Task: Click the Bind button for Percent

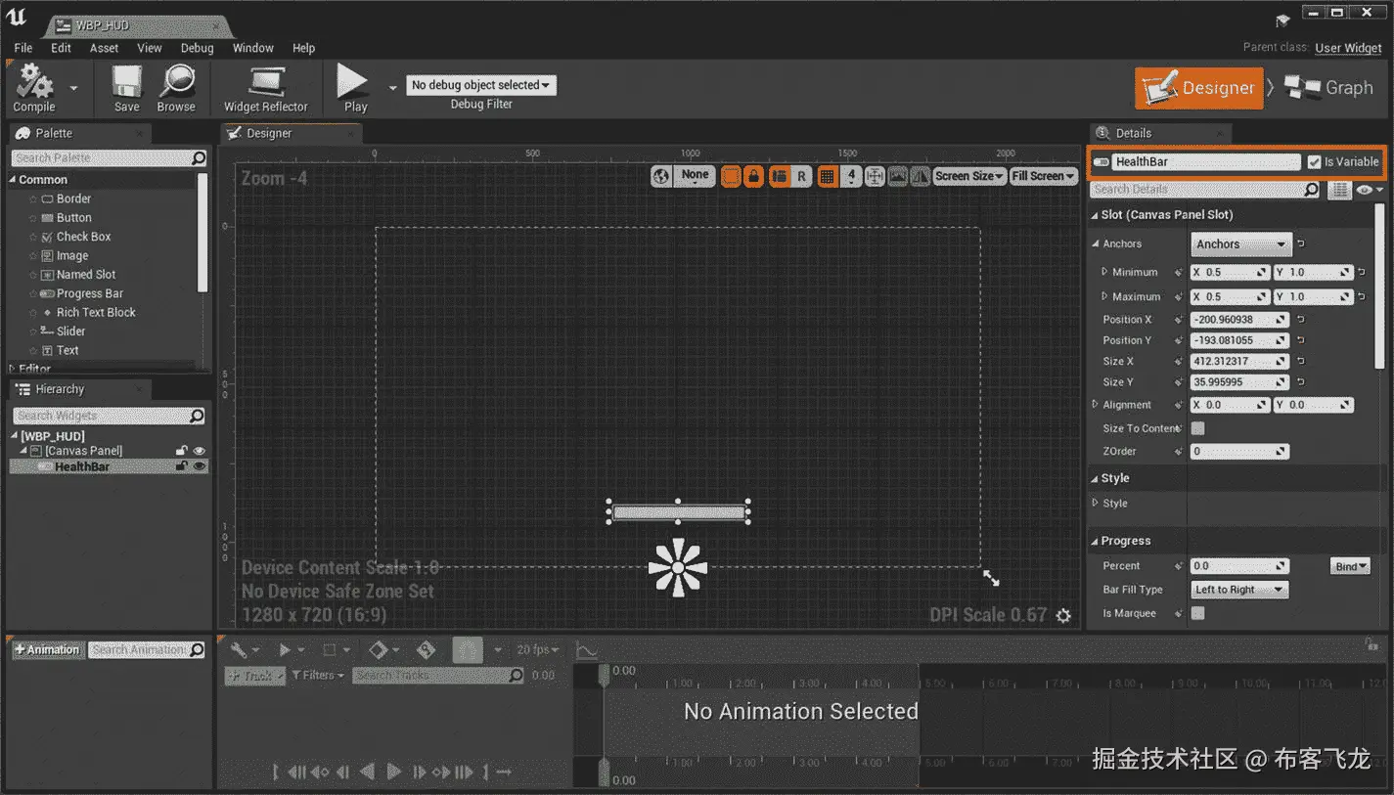Action: (x=1351, y=566)
